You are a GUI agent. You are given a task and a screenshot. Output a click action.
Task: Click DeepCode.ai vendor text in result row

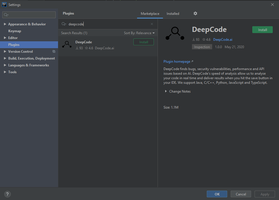(104, 48)
